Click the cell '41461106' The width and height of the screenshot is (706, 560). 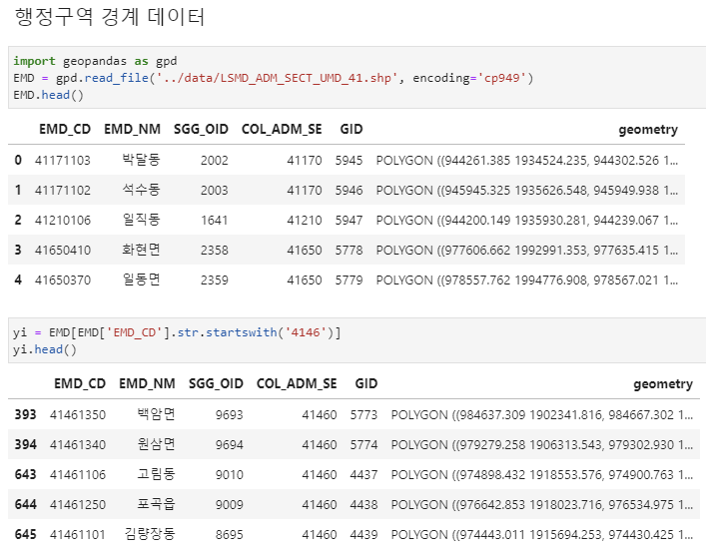point(78,474)
